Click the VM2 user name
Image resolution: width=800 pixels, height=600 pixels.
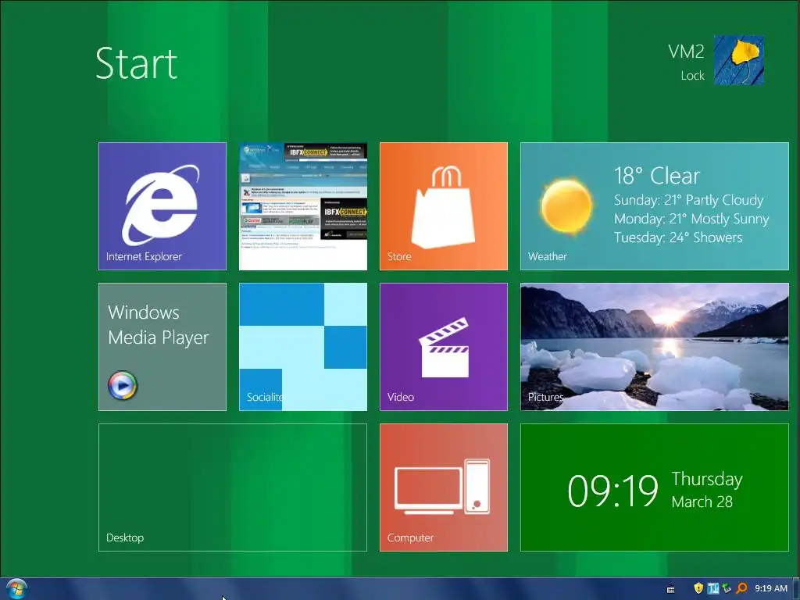click(686, 52)
